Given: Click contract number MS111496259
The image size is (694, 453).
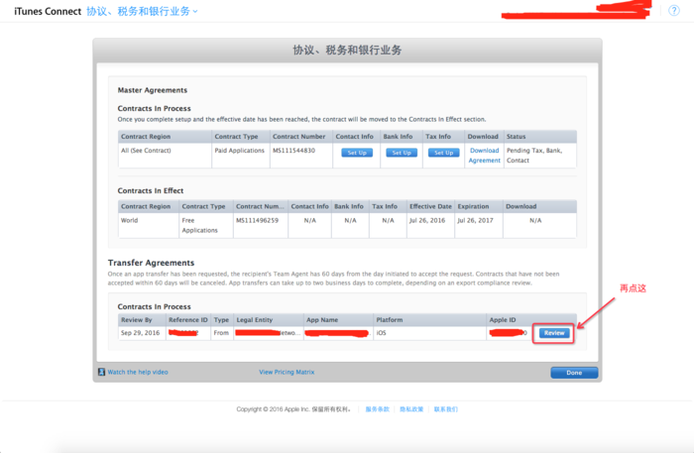Looking at the screenshot, I should (x=257, y=220).
